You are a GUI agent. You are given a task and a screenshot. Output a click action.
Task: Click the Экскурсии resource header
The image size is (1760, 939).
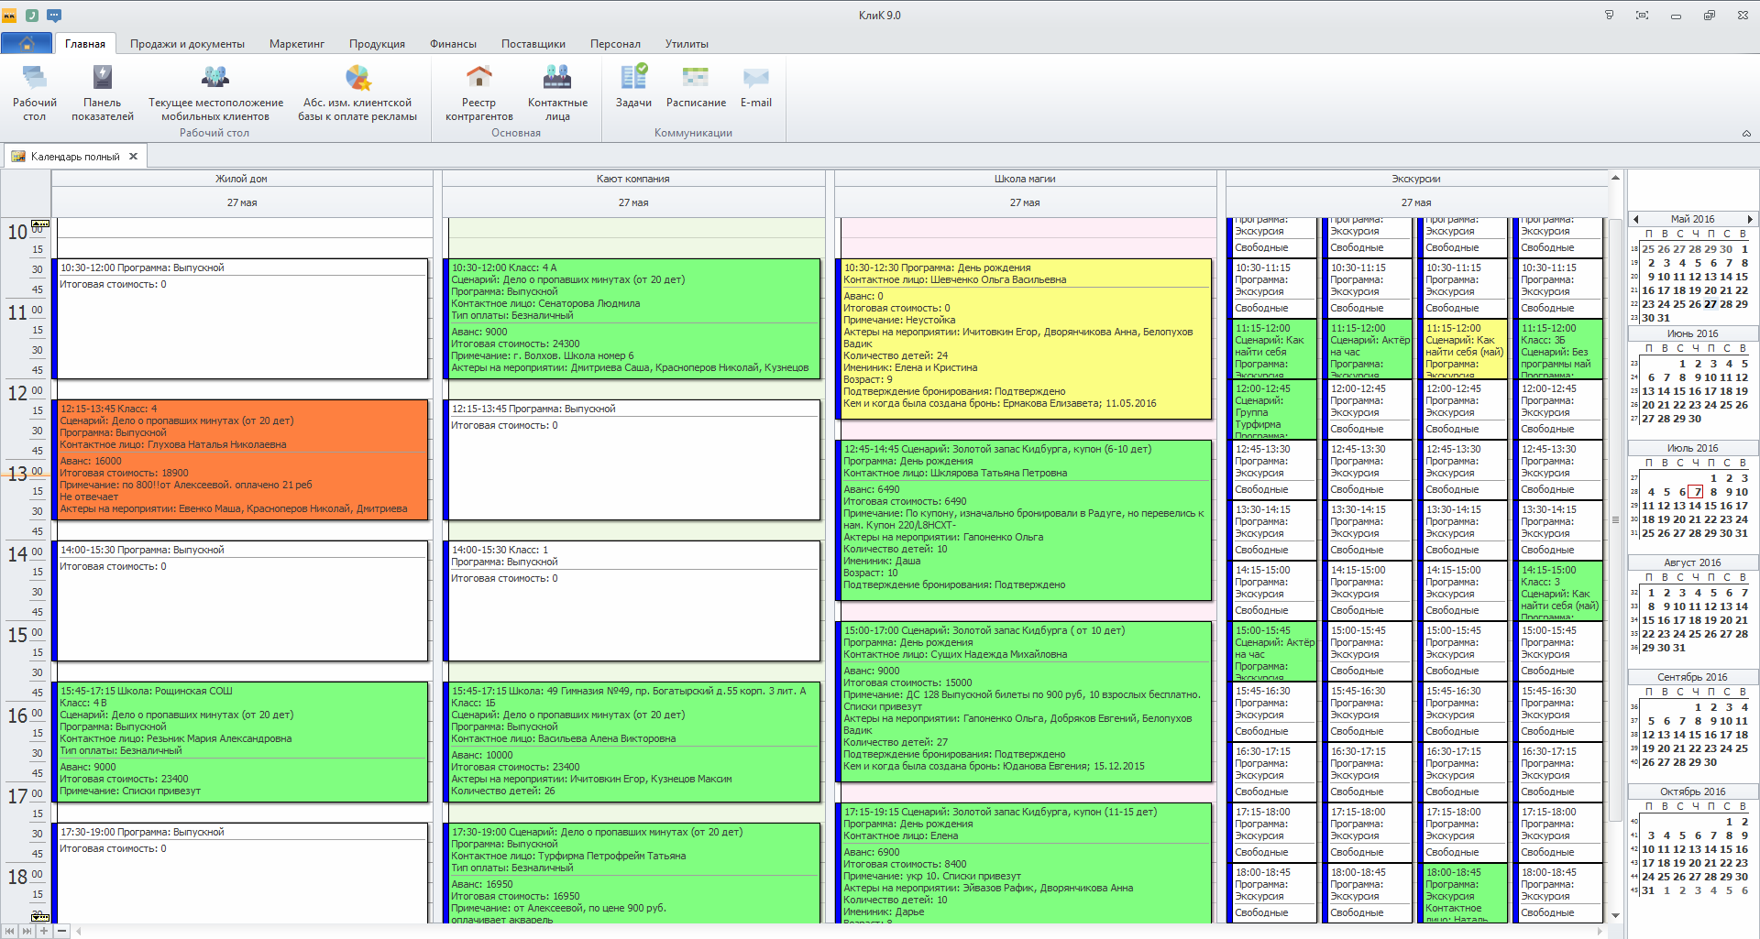(x=1416, y=179)
